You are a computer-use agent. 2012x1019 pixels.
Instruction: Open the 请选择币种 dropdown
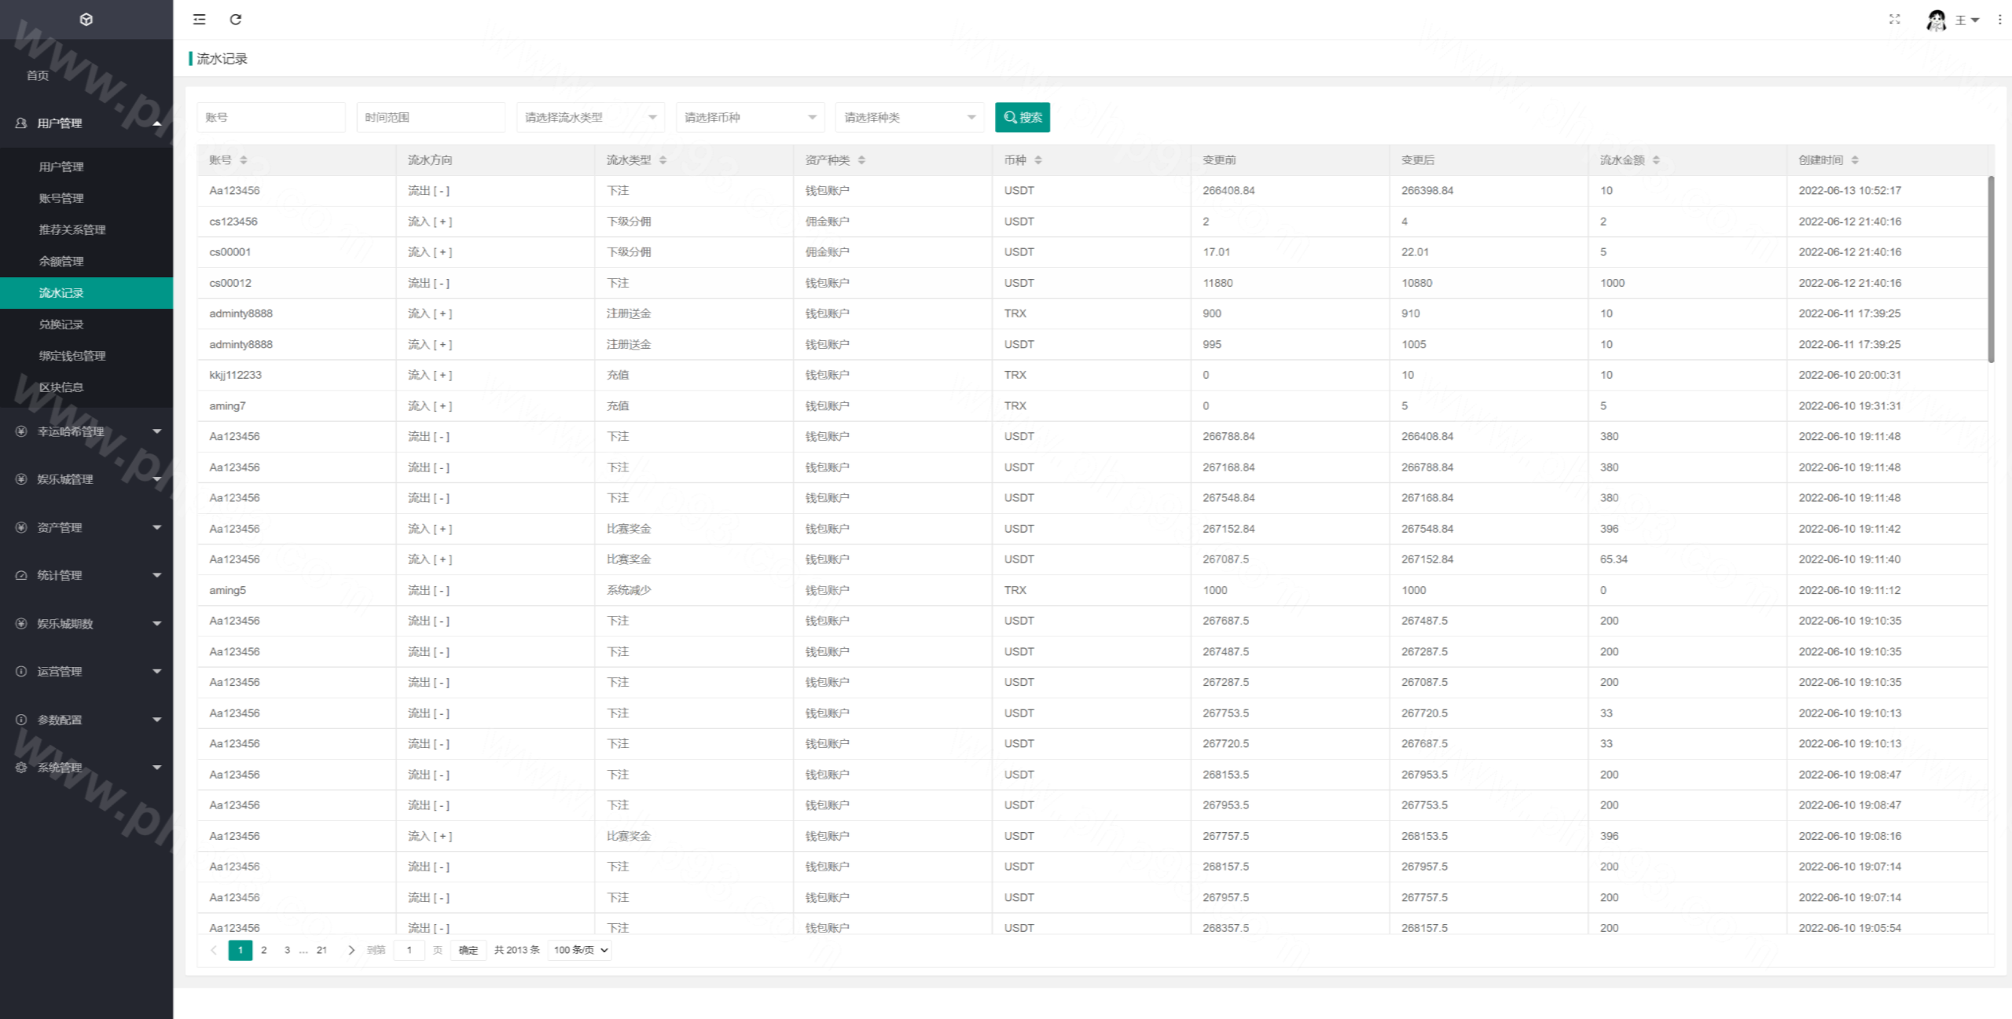750,118
